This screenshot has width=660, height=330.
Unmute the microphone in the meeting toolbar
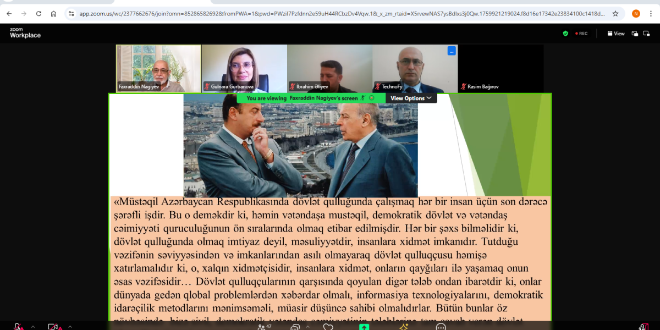click(x=18, y=327)
